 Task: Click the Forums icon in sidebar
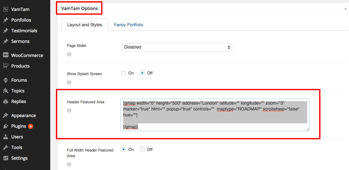(6, 80)
